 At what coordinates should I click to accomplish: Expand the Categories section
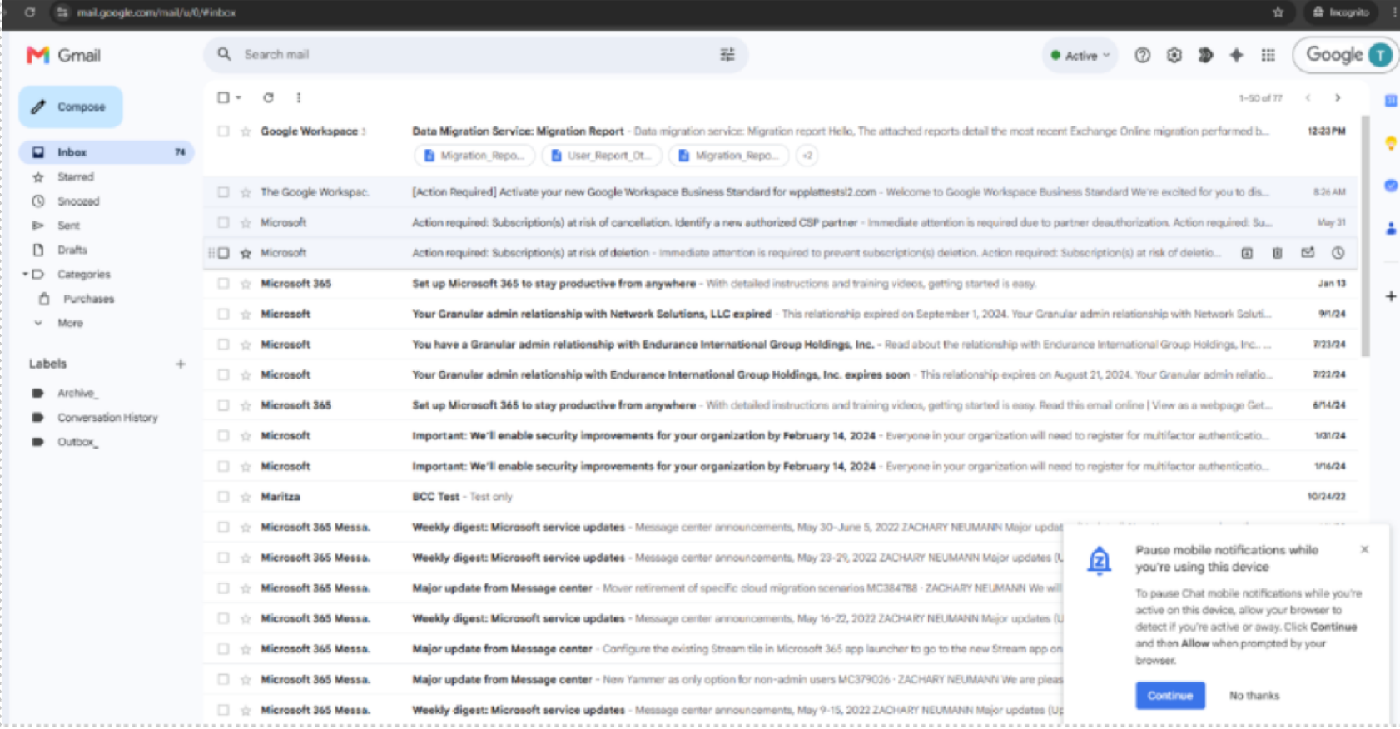click(x=26, y=274)
